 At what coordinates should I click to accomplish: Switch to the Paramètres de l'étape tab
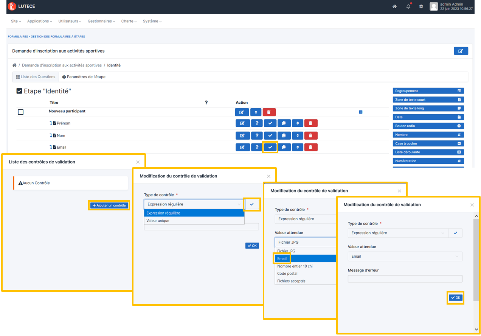(85, 77)
